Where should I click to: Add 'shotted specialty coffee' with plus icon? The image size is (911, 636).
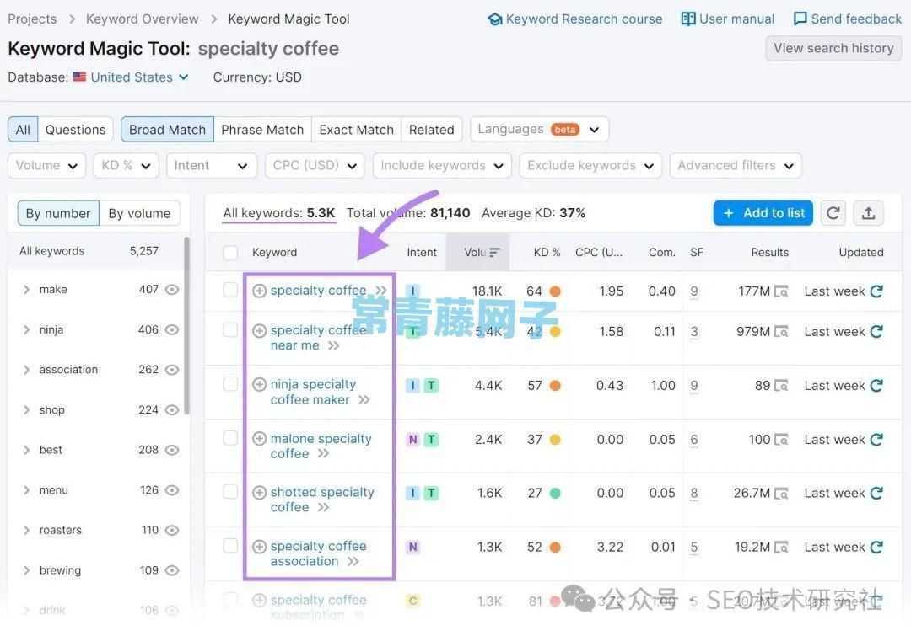[260, 493]
